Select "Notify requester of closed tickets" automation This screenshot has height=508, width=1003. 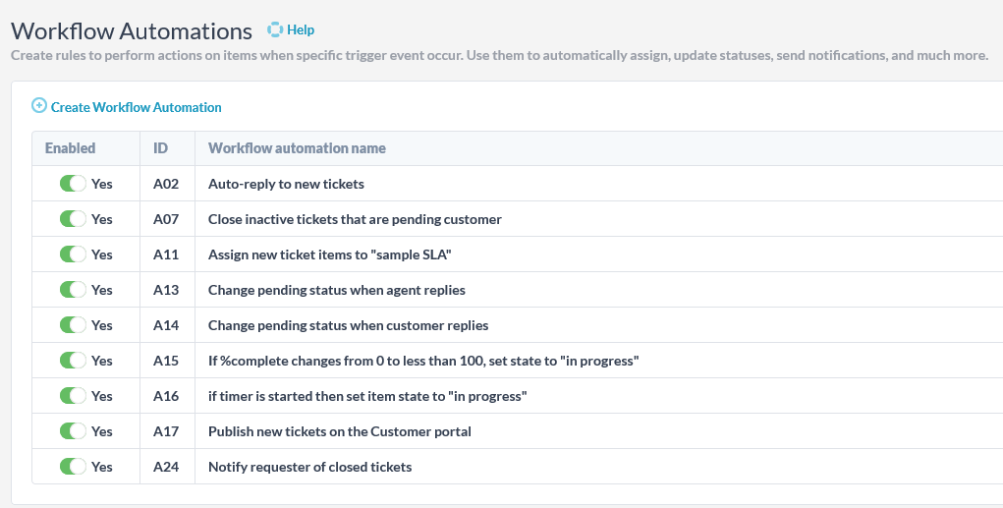(x=309, y=467)
